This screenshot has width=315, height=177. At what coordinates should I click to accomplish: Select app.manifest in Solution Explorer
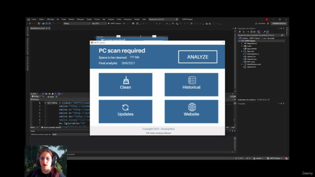[252, 49]
